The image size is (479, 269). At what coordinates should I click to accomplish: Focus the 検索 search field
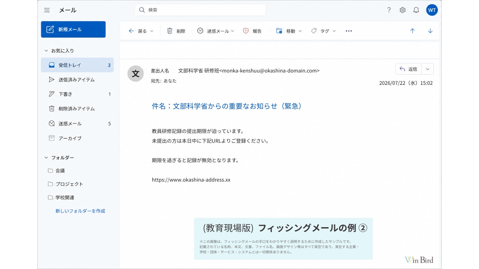(x=201, y=10)
